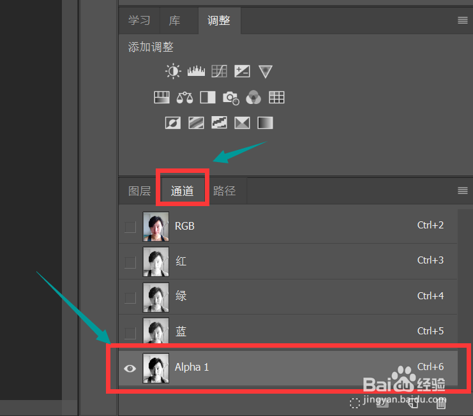This screenshot has height=416, width=473.
Task: Select the 调整 tab
Action: pos(219,20)
